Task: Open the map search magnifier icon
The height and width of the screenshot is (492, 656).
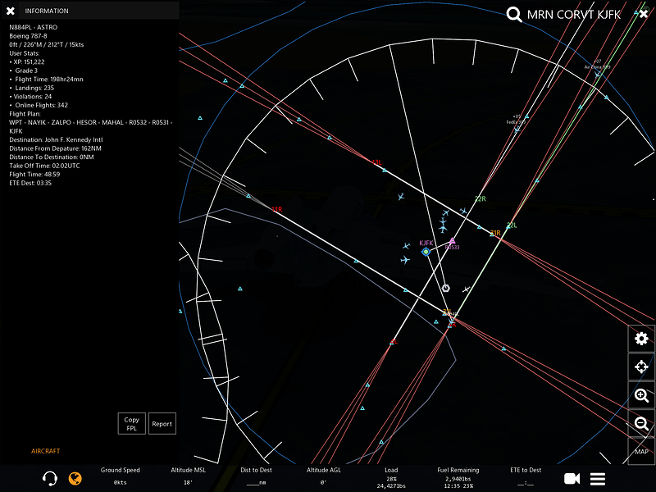Action: (x=514, y=14)
